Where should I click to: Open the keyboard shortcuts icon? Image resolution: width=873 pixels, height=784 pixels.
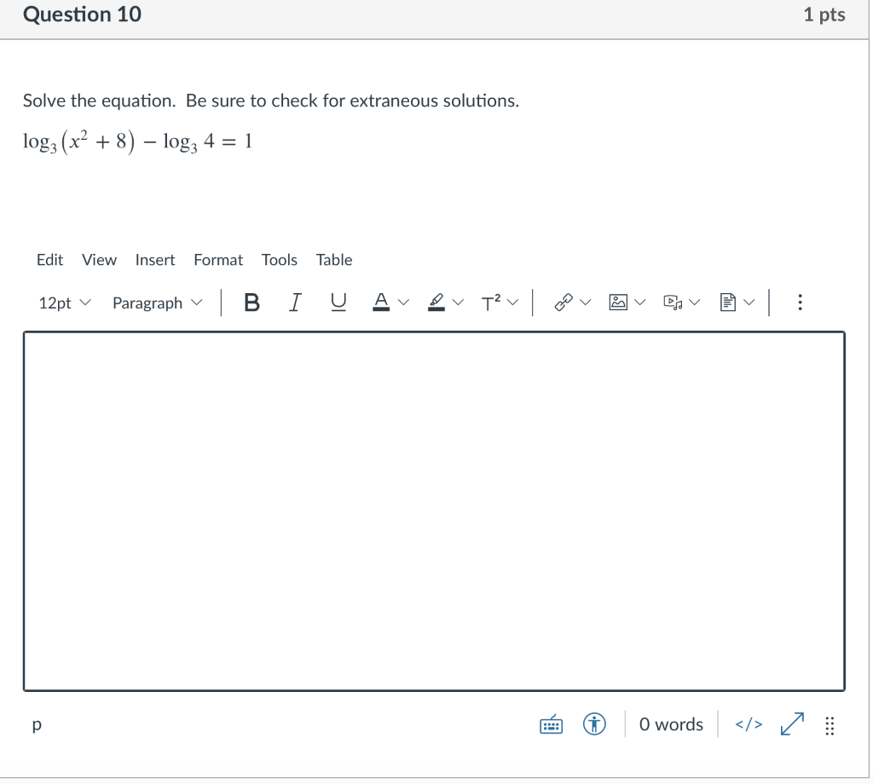[x=551, y=723]
